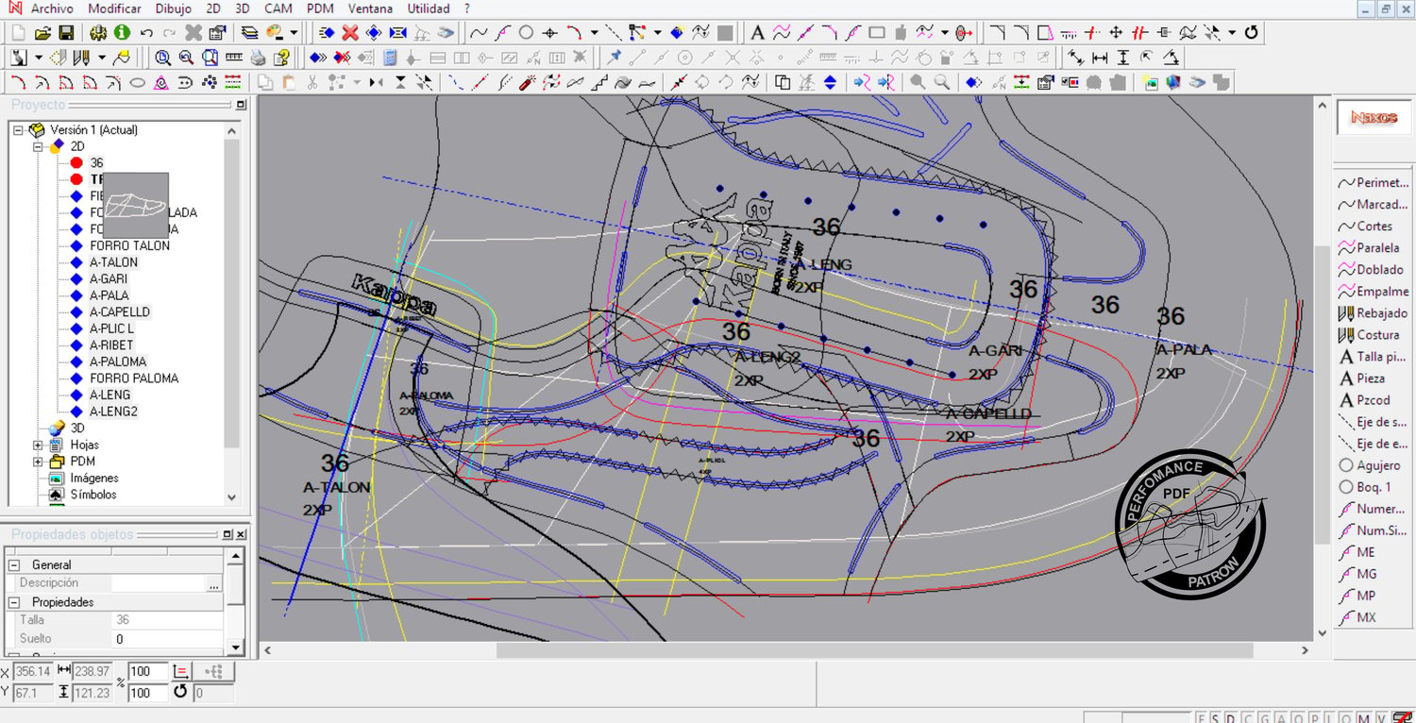Select the text A tool in the toolbar
Image resolution: width=1416 pixels, height=723 pixels.
[757, 33]
